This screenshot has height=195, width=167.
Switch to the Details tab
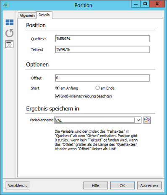click(x=44, y=15)
